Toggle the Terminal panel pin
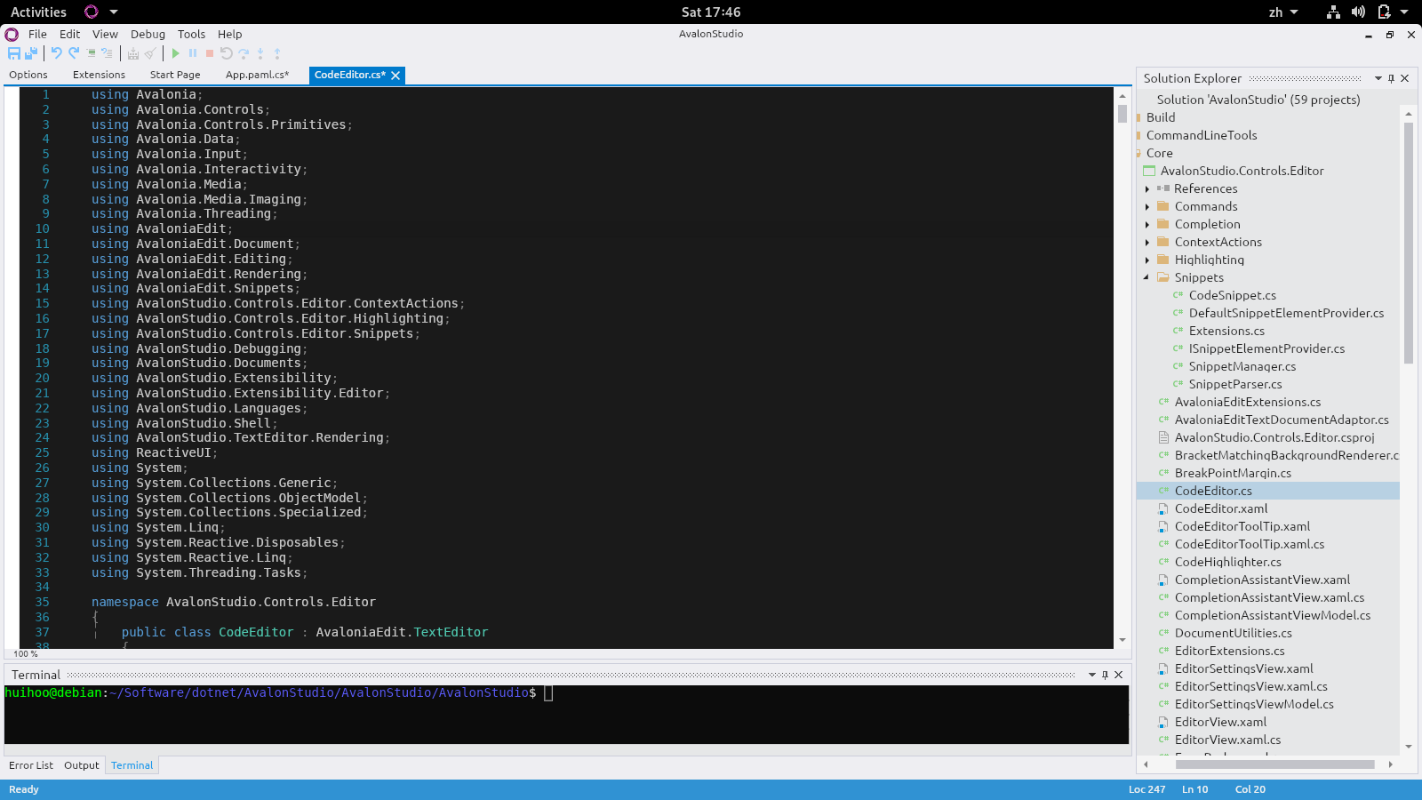Screen dimensions: 1422x800 coord(1105,675)
